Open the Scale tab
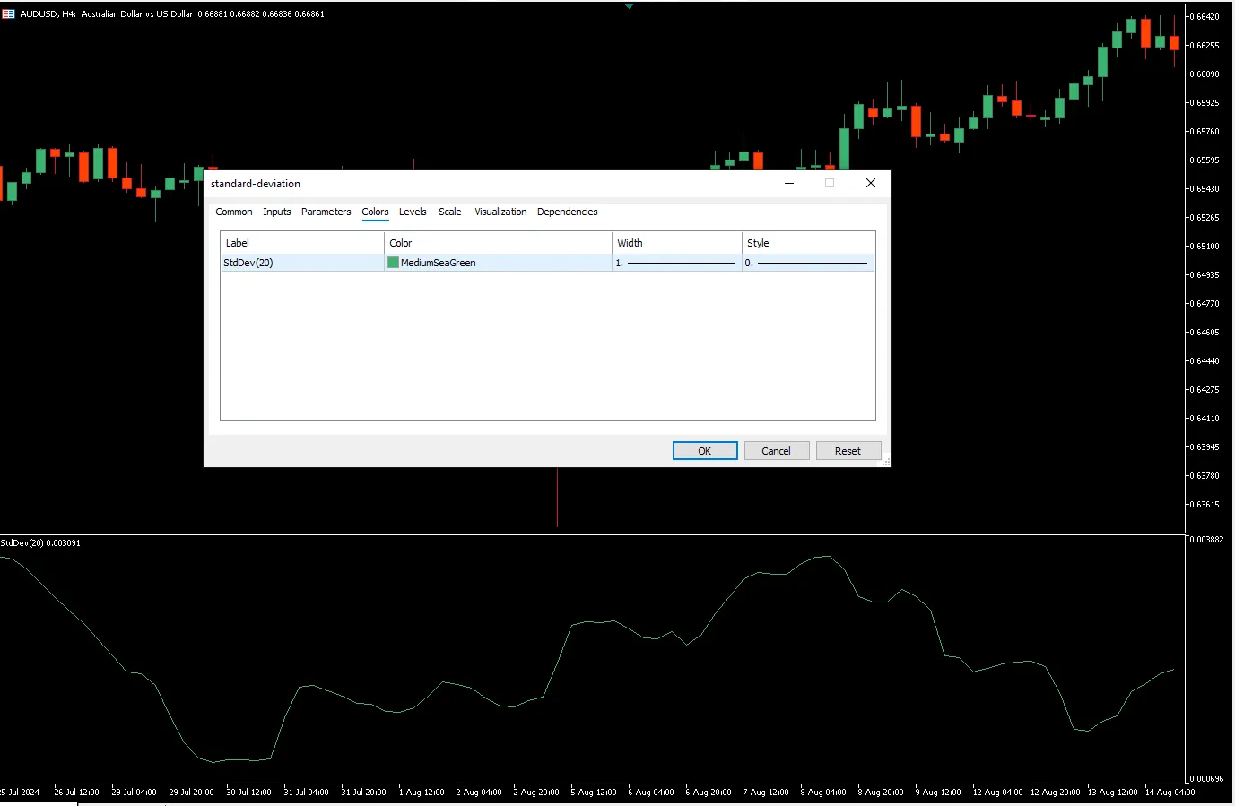This screenshot has height=806, width=1235. coord(449,212)
